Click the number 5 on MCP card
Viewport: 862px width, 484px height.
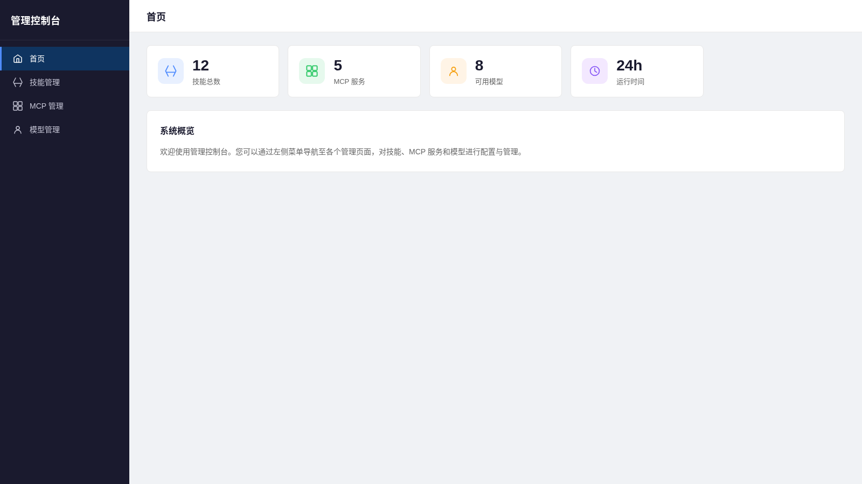338,66
